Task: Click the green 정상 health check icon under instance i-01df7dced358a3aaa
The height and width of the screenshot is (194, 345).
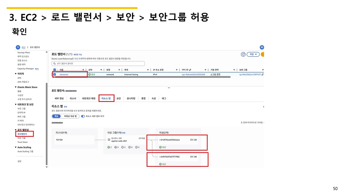Action: pyautogui.click(x=160, y=147)
